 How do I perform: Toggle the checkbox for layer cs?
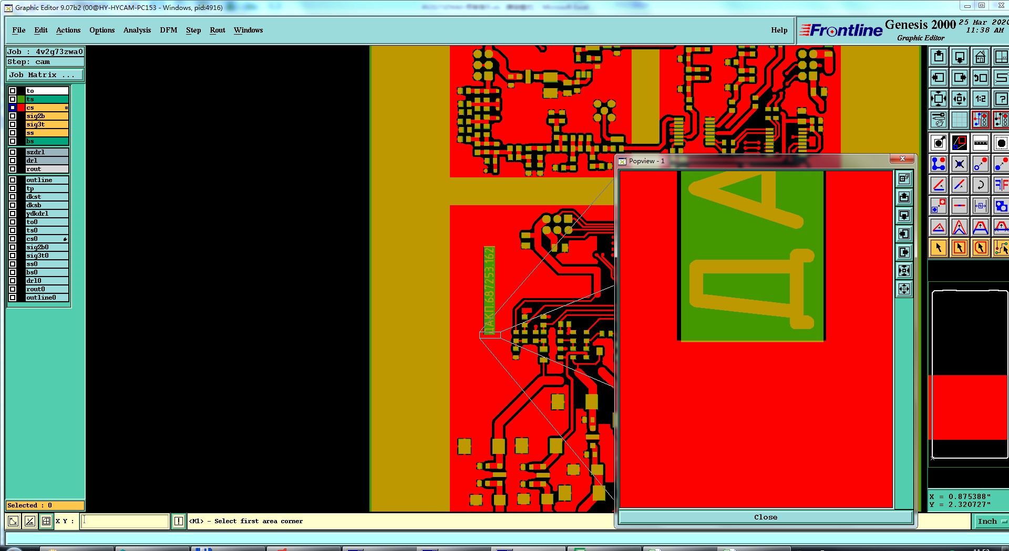pyautogui.click(x=13, y=108)
